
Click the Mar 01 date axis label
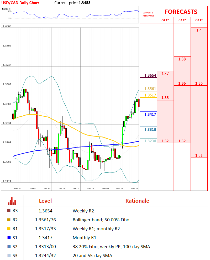tap(120, 188)
